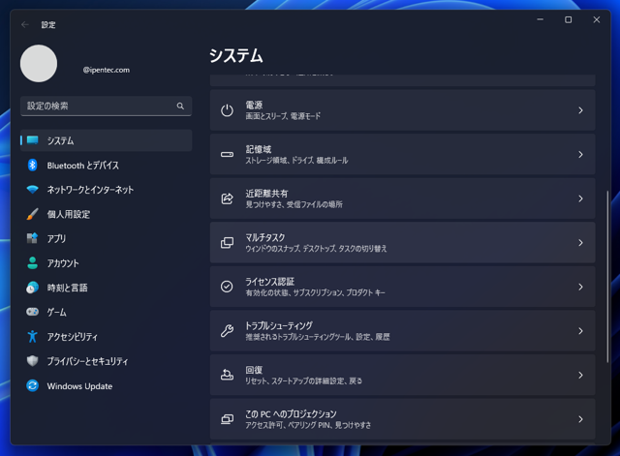The image size is (620, 456).
Task: Open the 記憶域 storage title
Action: [x=259, y=149]
